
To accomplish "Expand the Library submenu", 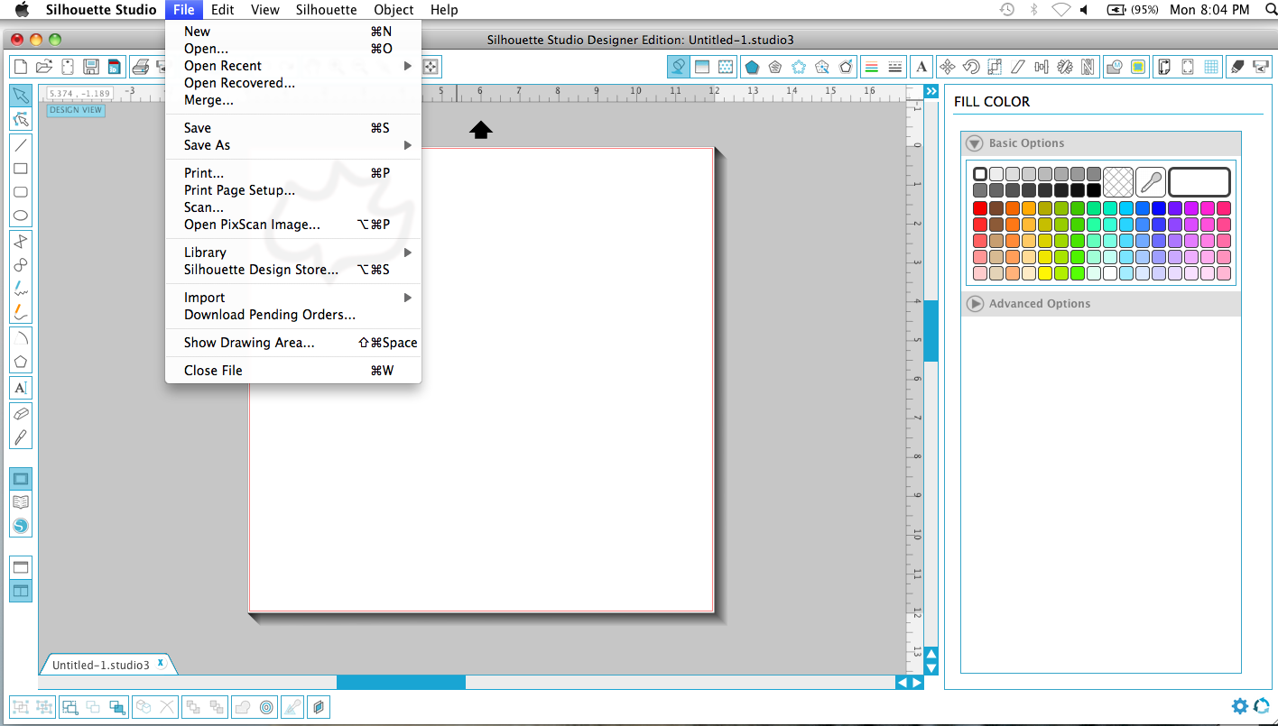I will pos(293,253).
